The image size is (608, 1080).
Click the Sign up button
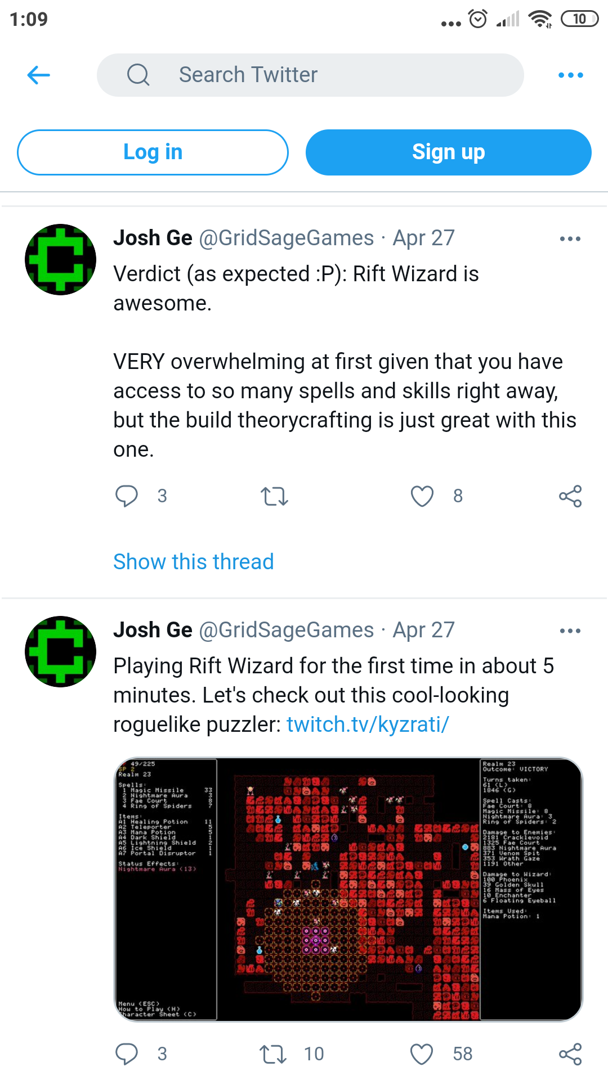click(449, 152)
